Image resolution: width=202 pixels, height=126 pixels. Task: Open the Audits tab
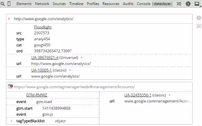128,4
